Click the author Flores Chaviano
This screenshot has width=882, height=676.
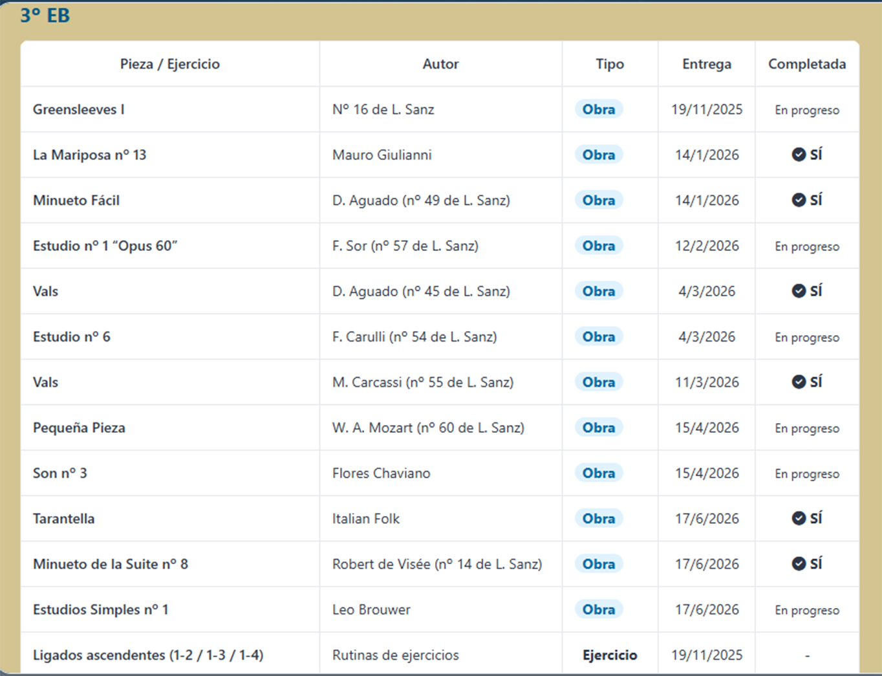(x=382, y=473)
